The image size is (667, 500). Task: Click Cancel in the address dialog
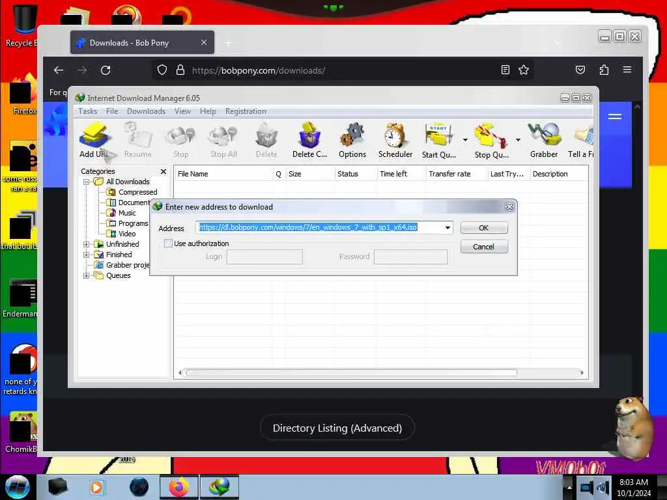pos(484,247)
